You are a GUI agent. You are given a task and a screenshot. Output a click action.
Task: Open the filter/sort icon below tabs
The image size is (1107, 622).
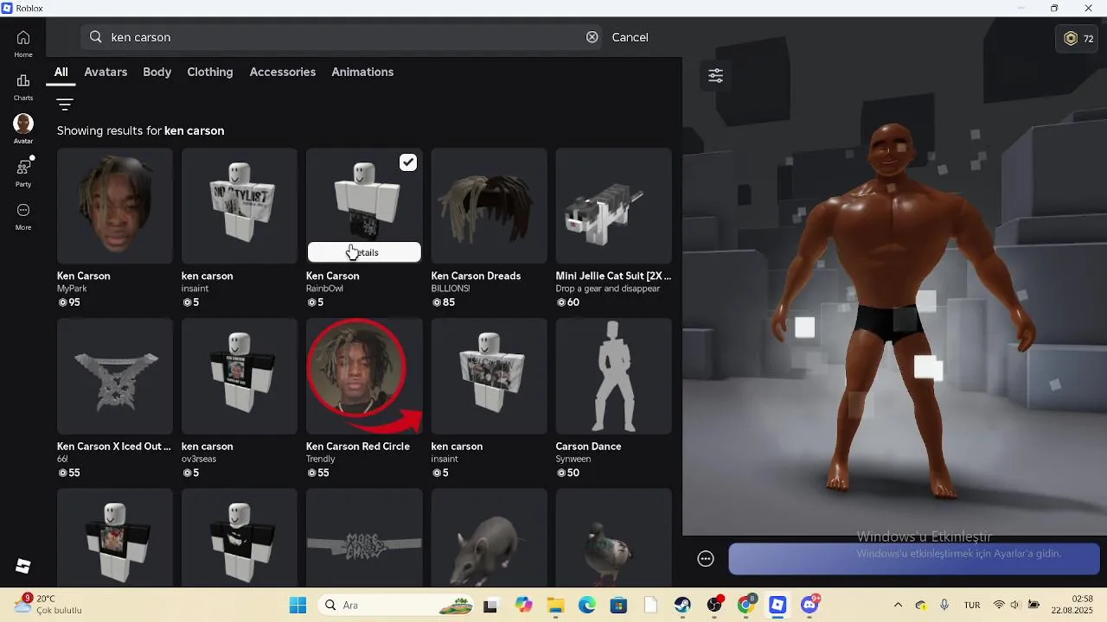tap(65, 105)
